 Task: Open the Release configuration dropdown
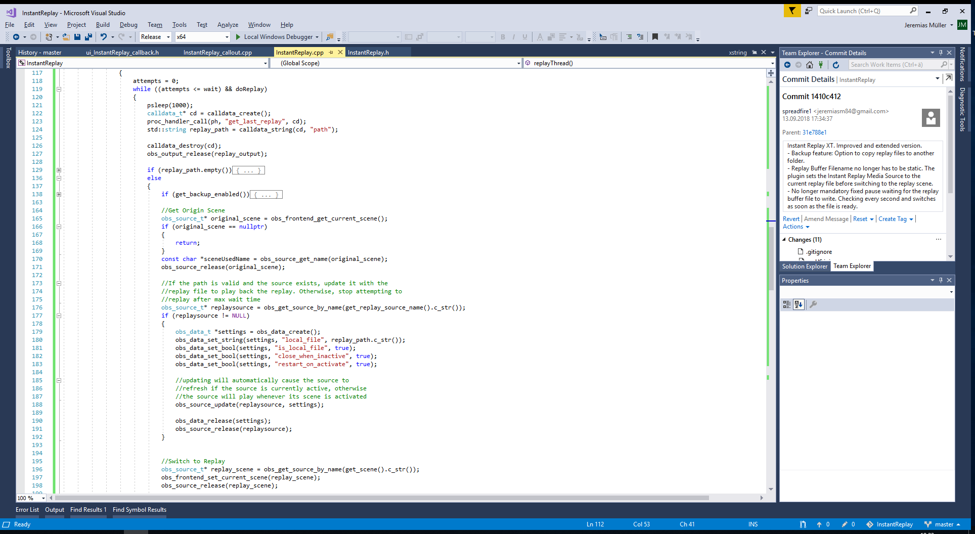155,37
